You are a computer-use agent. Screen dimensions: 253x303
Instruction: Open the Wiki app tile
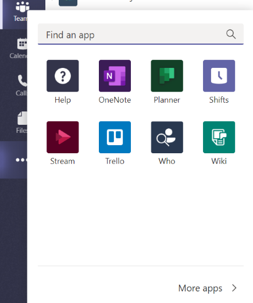click(x=219, y=137)
